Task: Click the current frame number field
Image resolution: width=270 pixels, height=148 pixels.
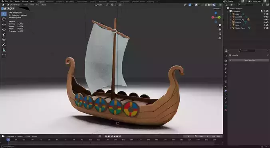Action: pyautogui.click(x=188, y=136)
